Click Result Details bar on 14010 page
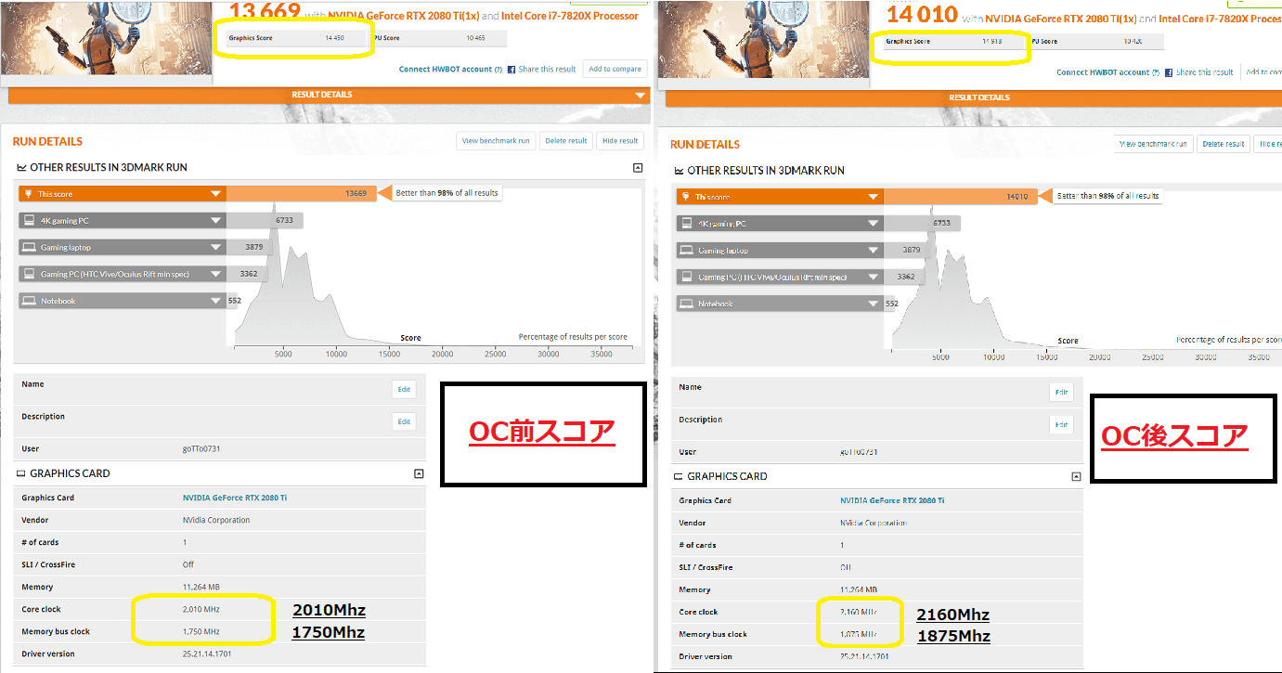The height and width of the screenshot is (673, 1282). (x=974, y=97)
